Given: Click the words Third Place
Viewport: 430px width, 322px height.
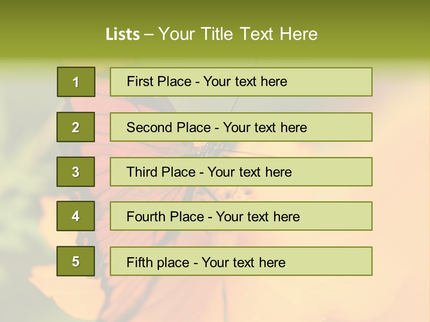Looking at the screenshot, I should click(x=161, y=172).
